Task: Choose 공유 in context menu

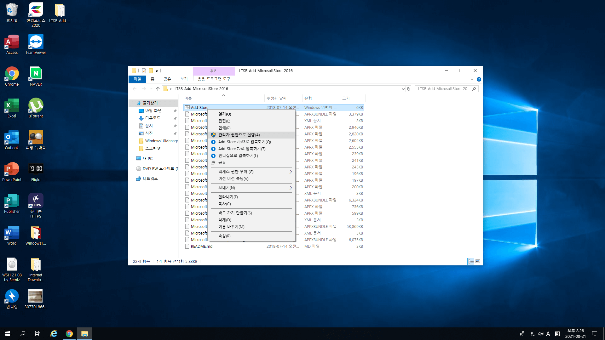Action: tap(252, 162)
